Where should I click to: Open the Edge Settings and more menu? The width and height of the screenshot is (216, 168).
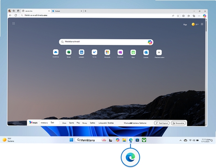[199, 16]
